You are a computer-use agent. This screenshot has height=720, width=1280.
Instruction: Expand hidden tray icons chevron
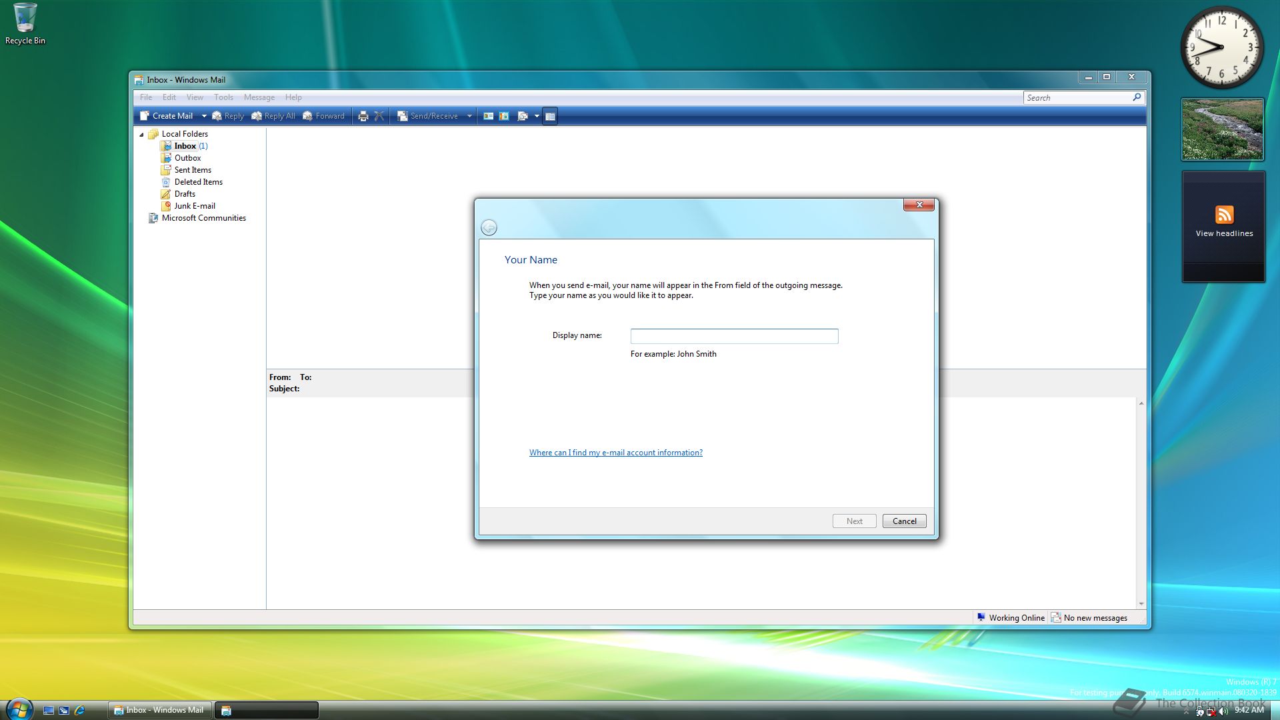pyautogui.click(x=1186, y=711)
